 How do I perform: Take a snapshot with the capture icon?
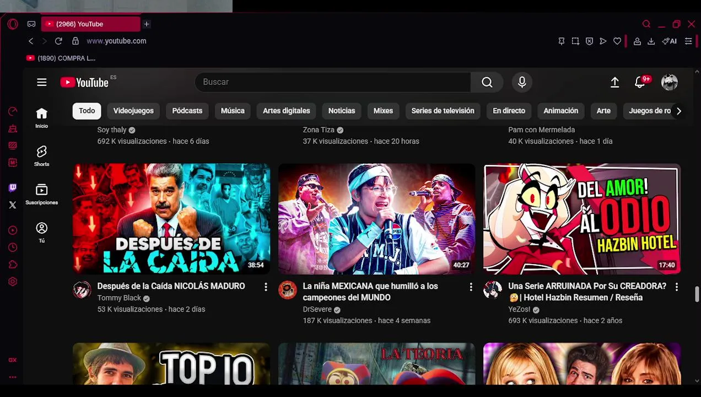point(575,41)
